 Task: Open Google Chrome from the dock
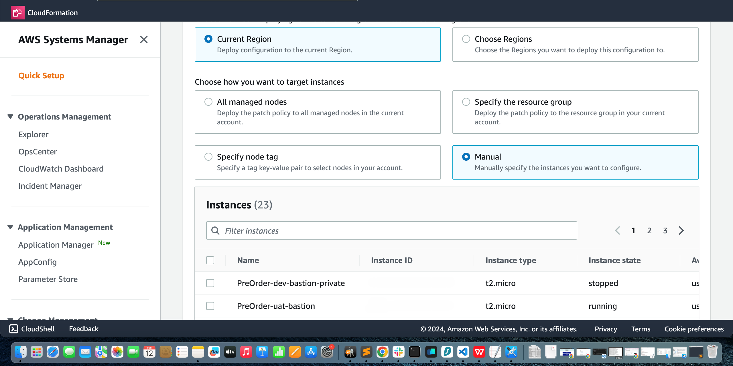(382, 352)
